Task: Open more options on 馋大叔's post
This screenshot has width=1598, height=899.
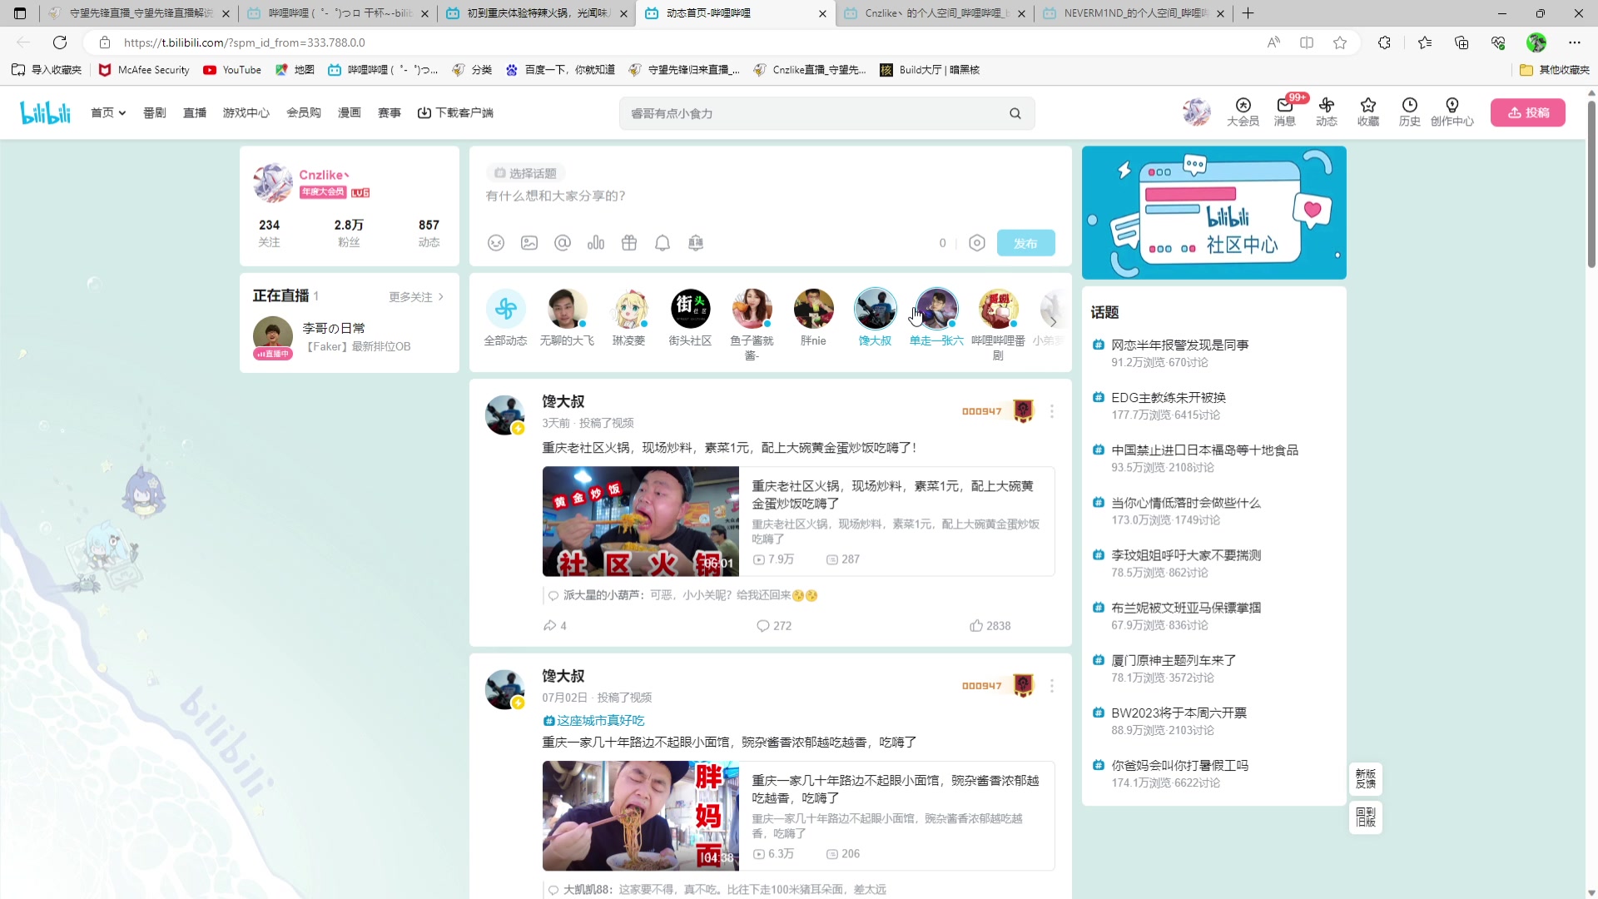Action: click(x=1051, y=411)
